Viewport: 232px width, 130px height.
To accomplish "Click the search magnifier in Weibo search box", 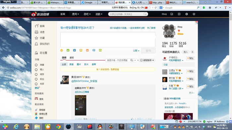I will (x=145, y=14).
